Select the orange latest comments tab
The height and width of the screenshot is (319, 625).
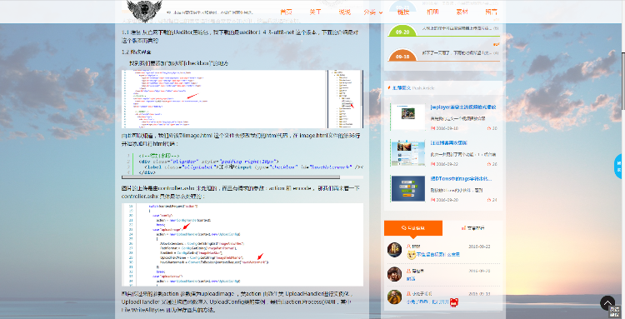pos(413,228)
